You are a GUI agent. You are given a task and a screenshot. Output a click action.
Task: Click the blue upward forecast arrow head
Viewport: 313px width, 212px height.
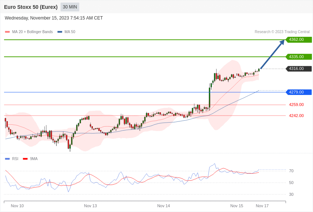[282, 42]
